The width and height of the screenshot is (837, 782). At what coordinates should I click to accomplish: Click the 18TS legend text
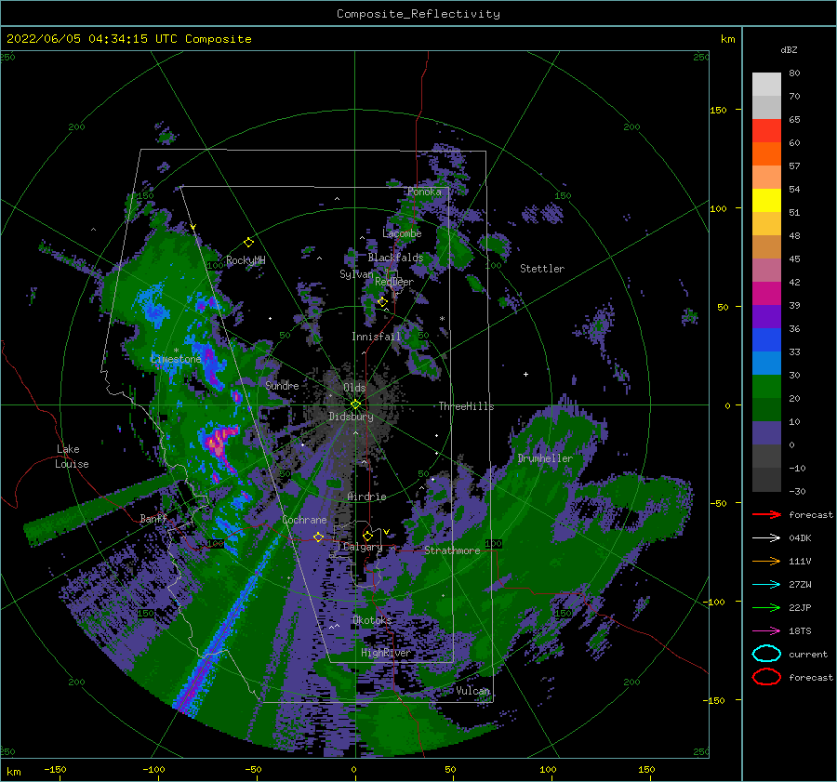coord(800,631)
